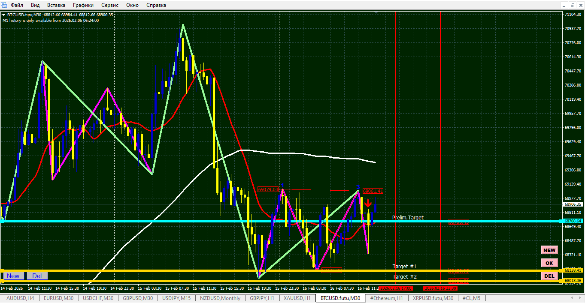
Task: Switch to the AUDUSD,H4 chart tab
Action: pos(20,298)
